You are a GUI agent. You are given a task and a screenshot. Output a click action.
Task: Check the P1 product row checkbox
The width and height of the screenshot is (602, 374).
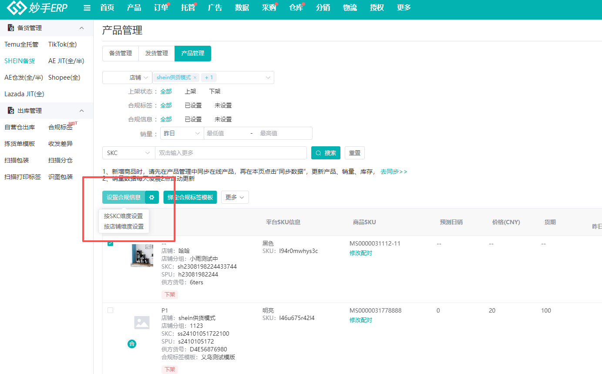(110, 310)
